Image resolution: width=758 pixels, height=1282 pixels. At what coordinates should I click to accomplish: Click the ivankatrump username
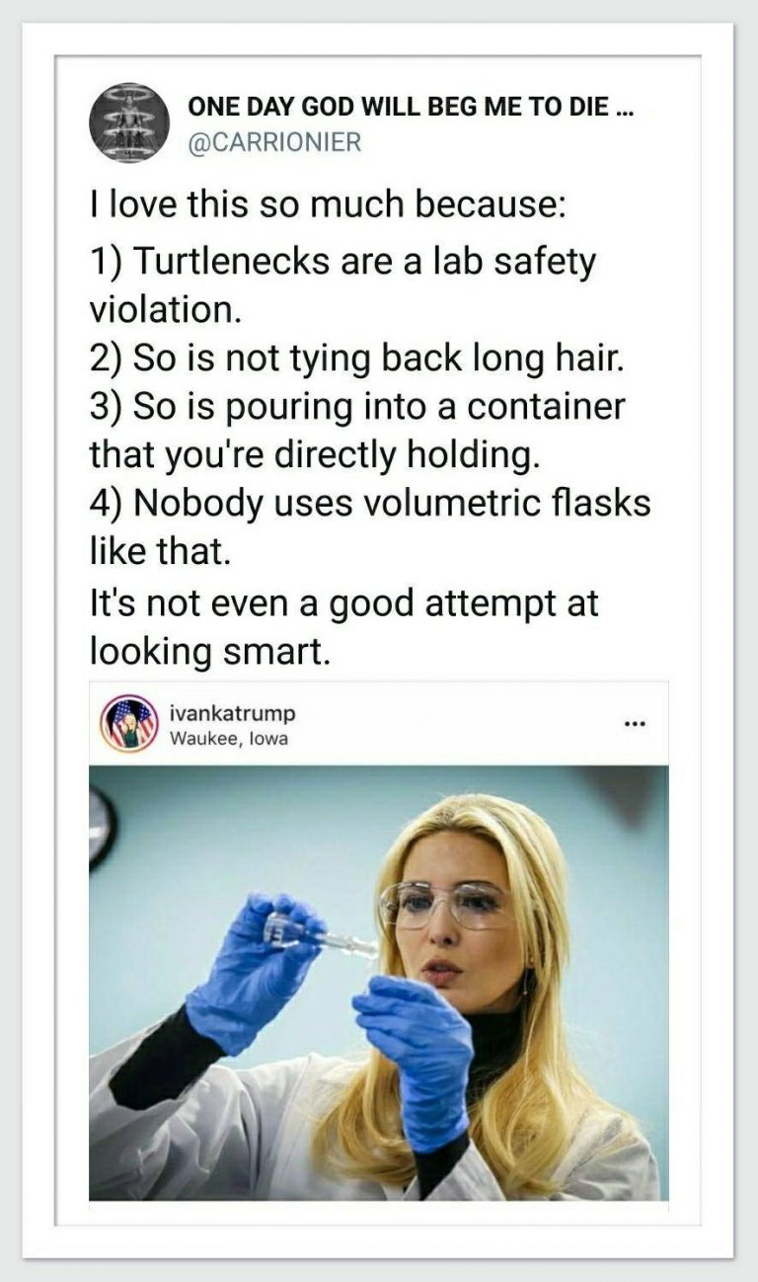232,713
